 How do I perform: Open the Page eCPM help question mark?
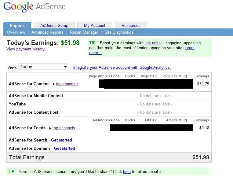point(184,76)
